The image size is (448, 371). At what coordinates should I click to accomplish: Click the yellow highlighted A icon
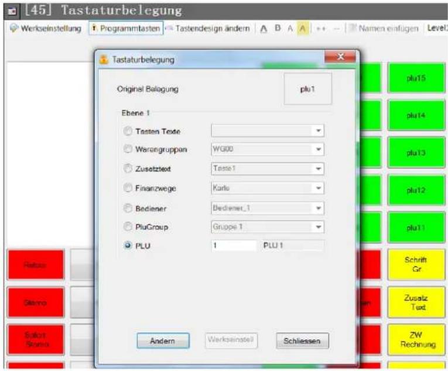coord(303,28)
